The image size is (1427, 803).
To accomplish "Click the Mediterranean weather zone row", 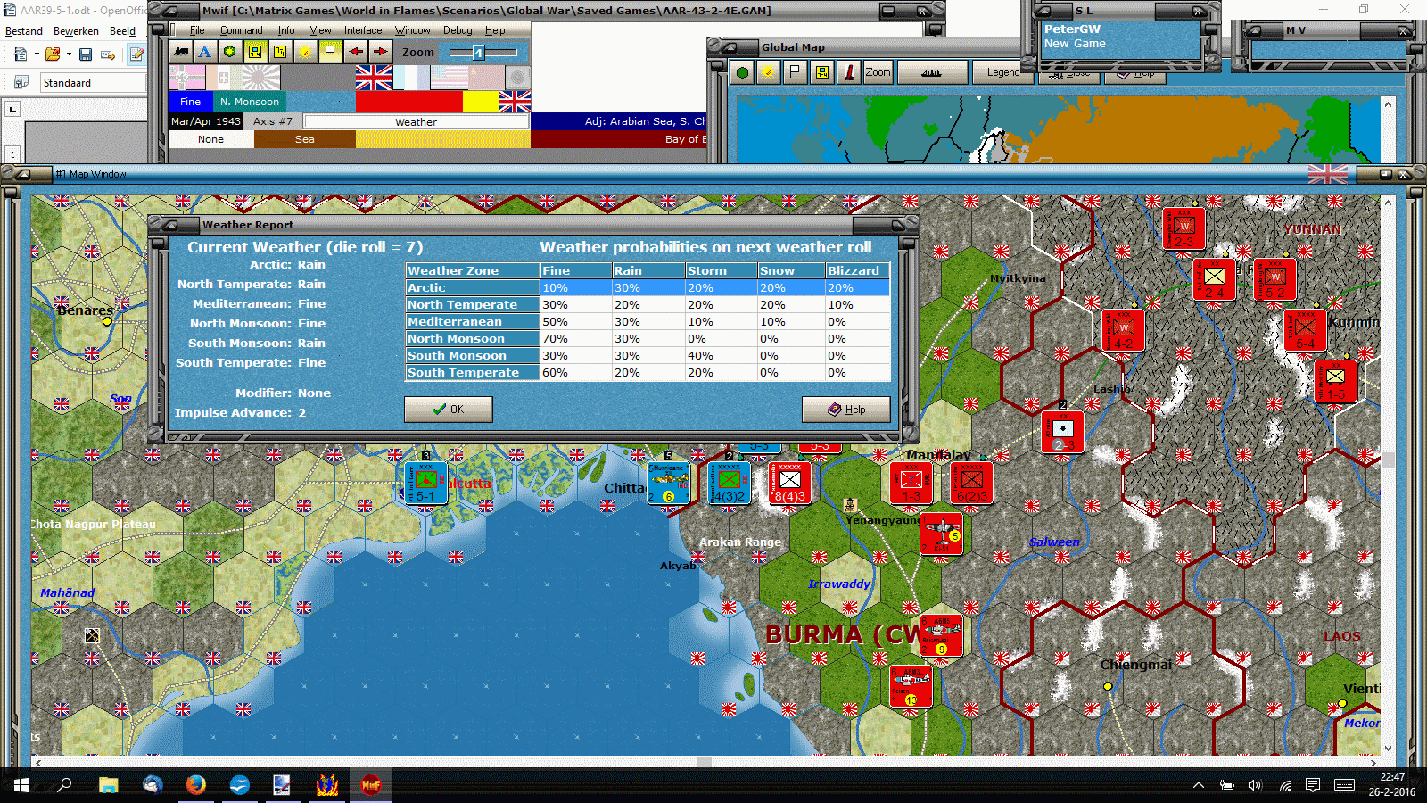I will 648,321.
